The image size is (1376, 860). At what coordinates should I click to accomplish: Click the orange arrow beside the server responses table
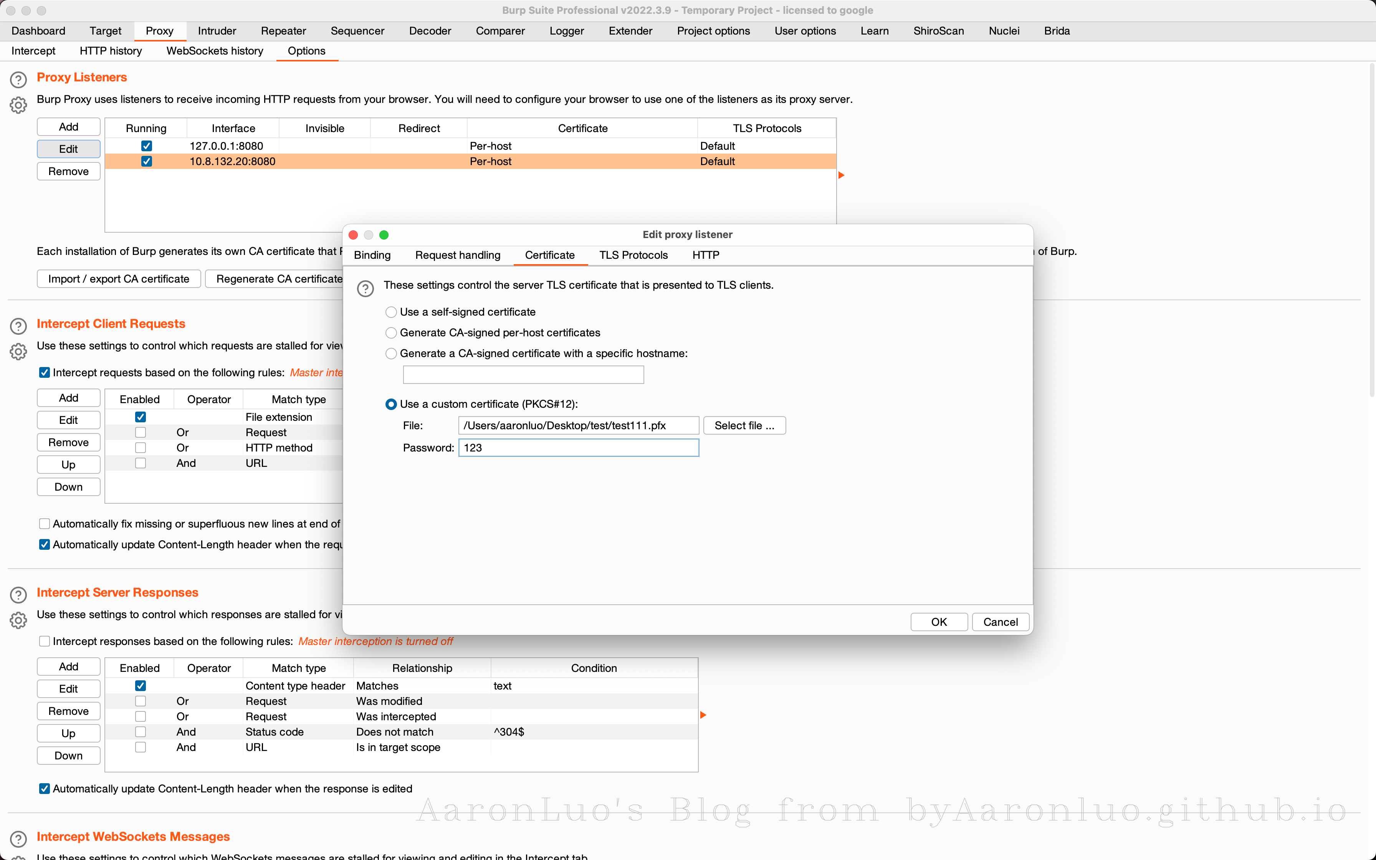pyautogui.click(x=703, y=715)
